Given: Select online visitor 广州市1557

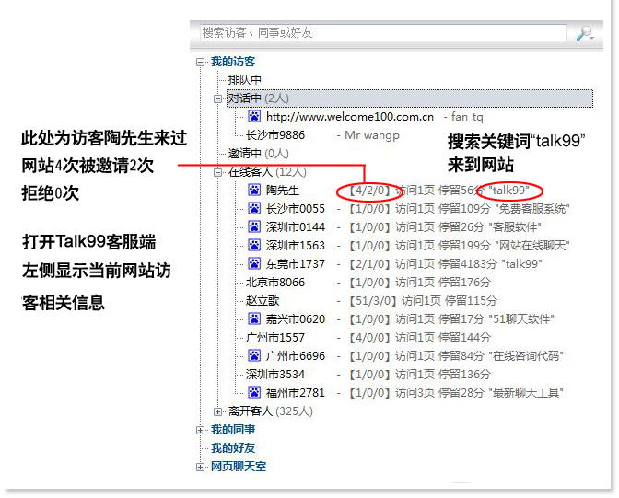Looking at the screenshot, I should (275, 338).
